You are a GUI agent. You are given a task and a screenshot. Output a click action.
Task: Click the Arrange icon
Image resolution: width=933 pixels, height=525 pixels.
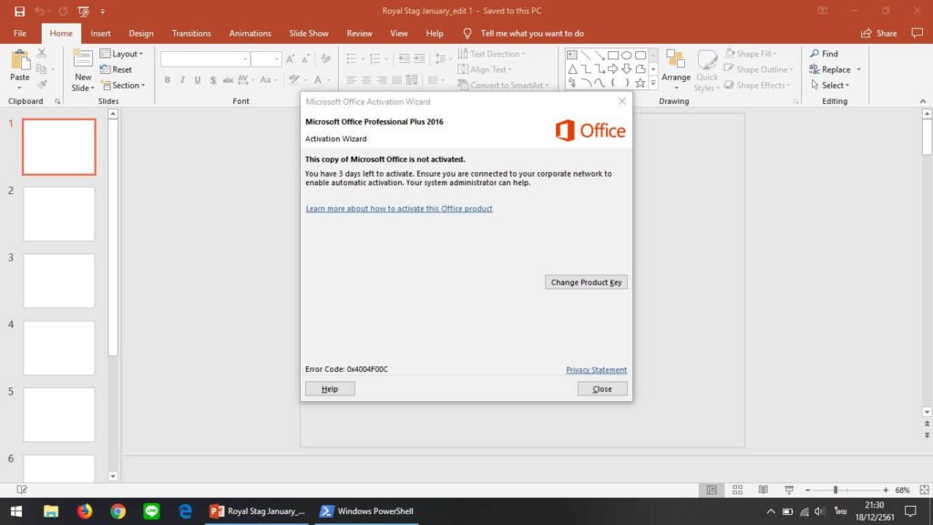click(x=675, y=60)
